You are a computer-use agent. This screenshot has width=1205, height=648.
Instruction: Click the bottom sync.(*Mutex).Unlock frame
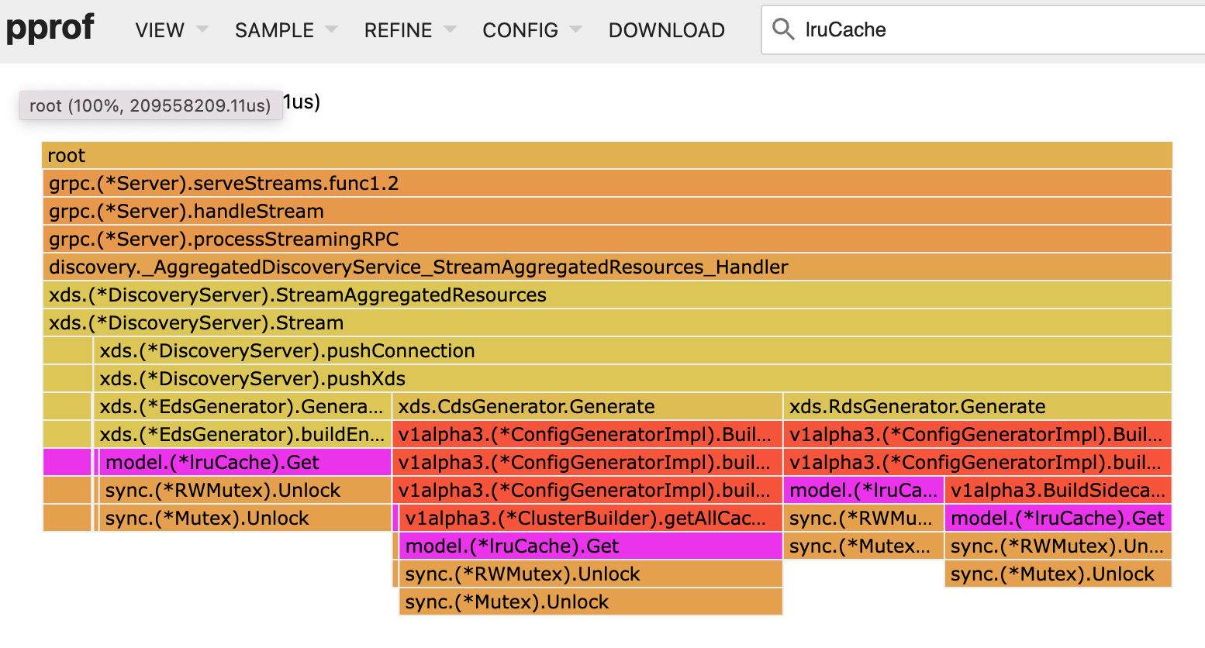589,601
